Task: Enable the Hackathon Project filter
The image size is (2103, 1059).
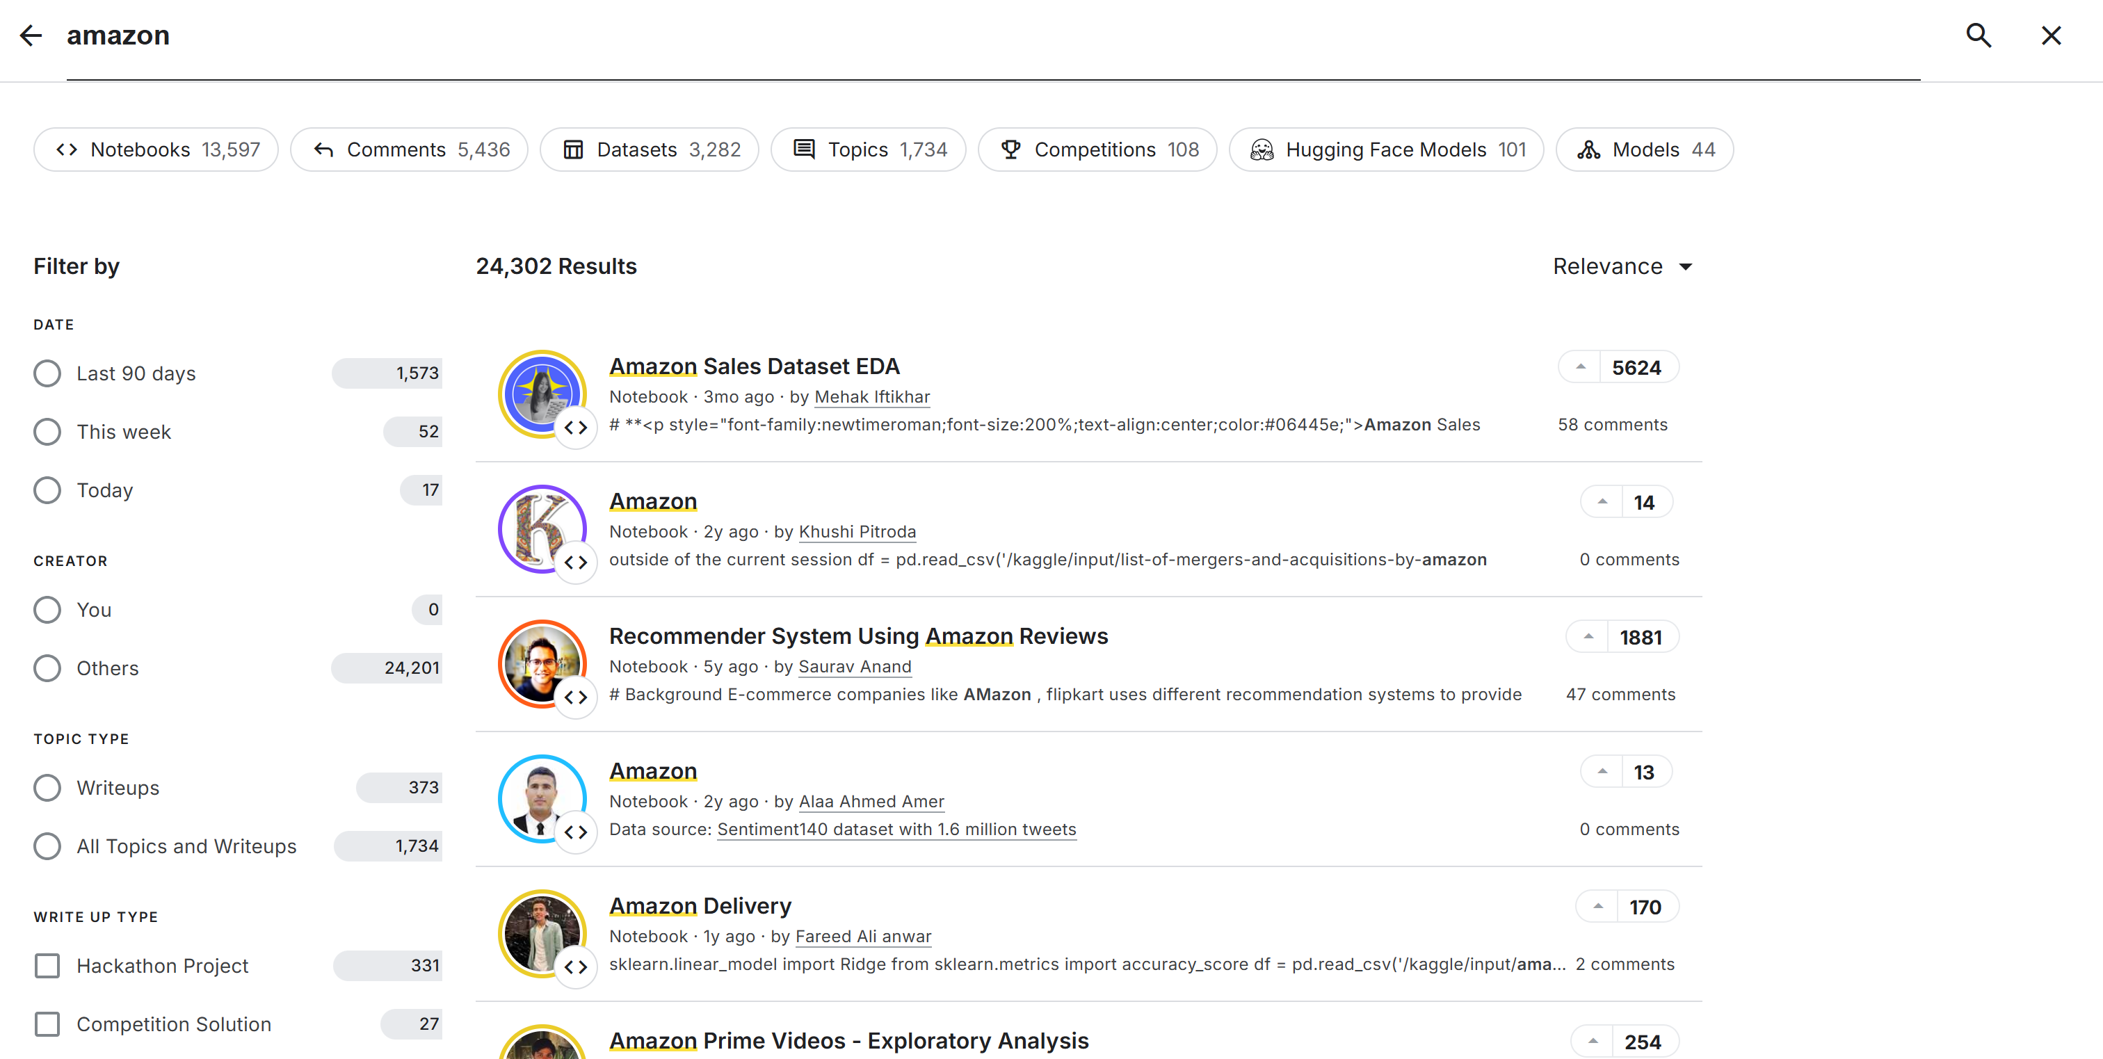Action: (x=47, y=965)
